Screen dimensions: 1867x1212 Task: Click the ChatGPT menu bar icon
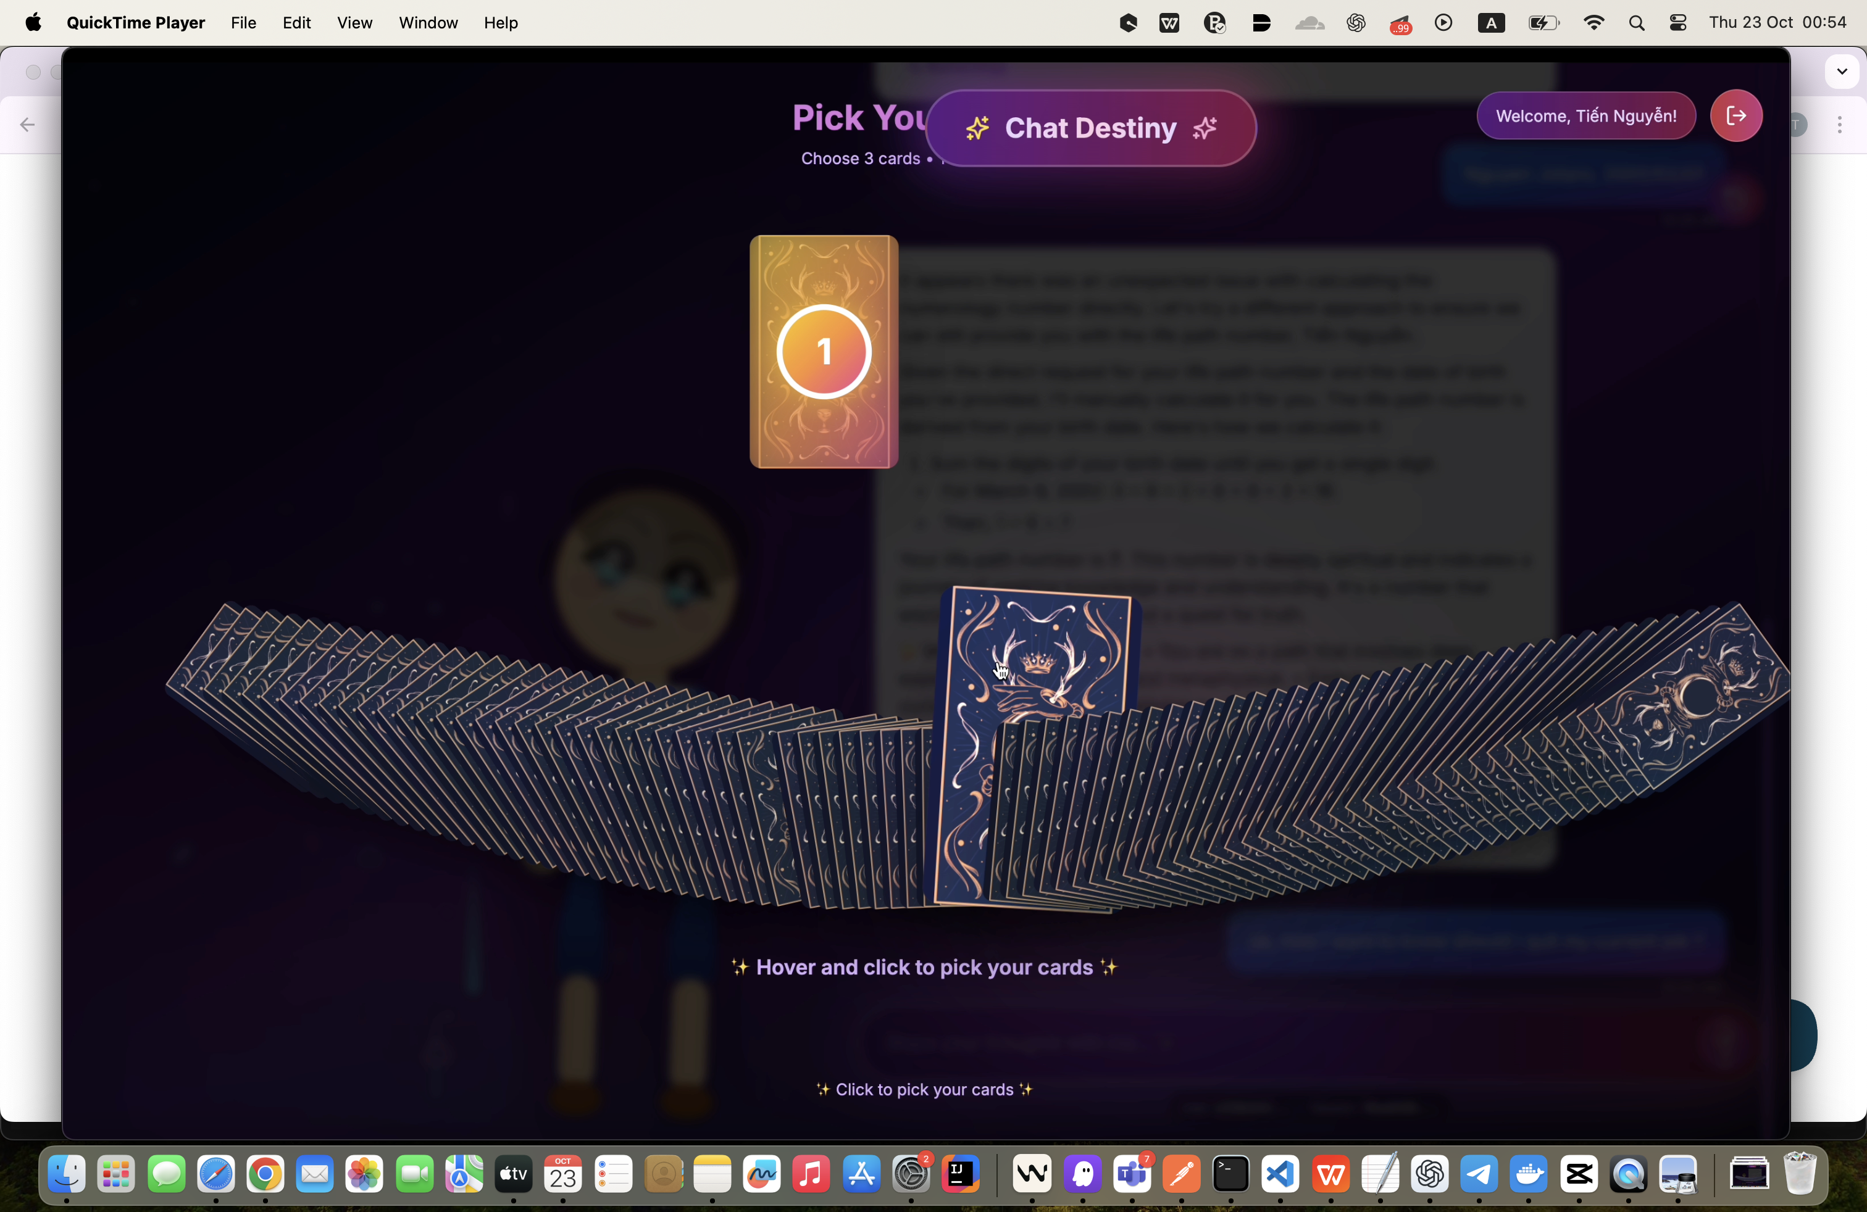point(1356,23)
